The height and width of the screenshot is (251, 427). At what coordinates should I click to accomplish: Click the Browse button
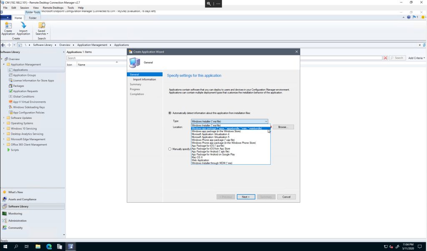283,127
